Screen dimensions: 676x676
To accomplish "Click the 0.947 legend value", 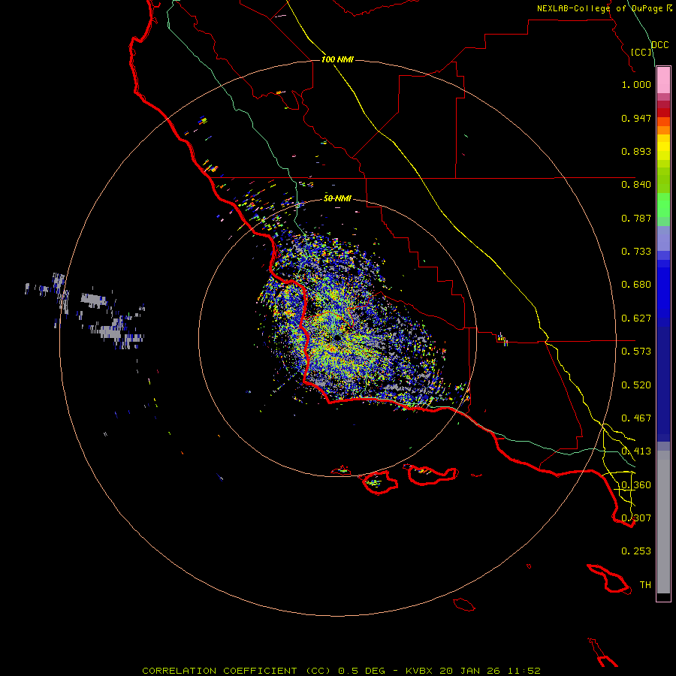I will pyautogui.click(x=636, y=118).
